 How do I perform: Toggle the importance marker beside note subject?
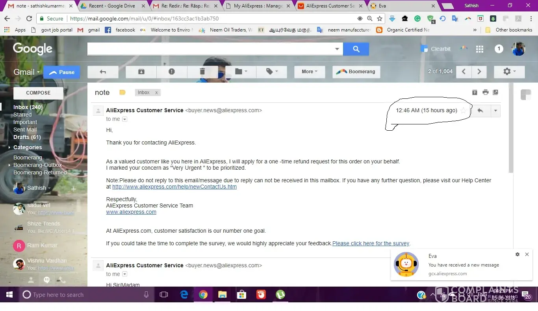122,93
